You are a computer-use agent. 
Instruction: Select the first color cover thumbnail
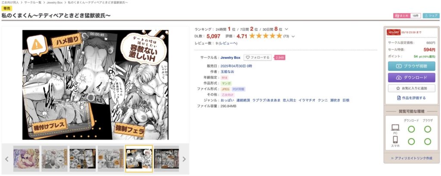(x=26, y=159)
